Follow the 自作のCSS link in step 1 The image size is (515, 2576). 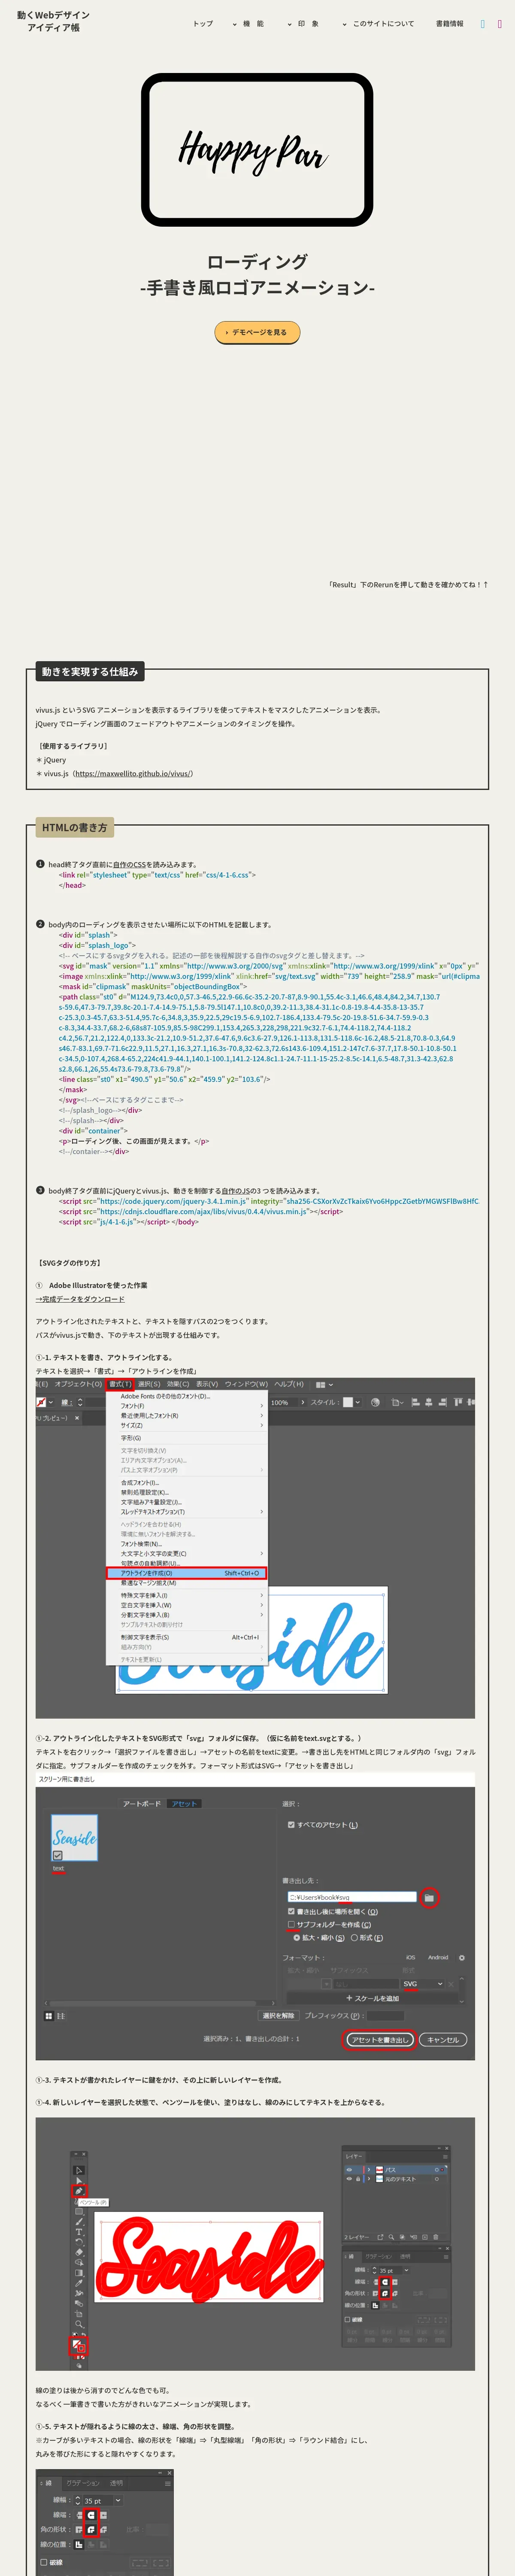130,864
